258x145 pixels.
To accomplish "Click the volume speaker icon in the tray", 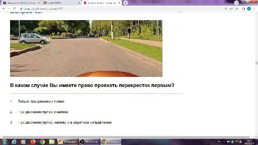I will (x=241, y=142).
